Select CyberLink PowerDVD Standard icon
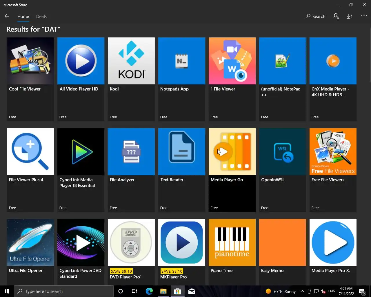Image resolution: width=371 pixels, height=297 pixels. [81, 242]
